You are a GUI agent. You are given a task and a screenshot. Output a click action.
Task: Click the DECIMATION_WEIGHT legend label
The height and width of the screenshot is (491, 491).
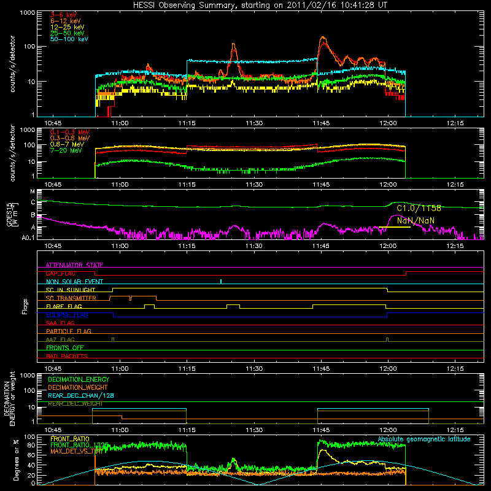tap(78, 388)
